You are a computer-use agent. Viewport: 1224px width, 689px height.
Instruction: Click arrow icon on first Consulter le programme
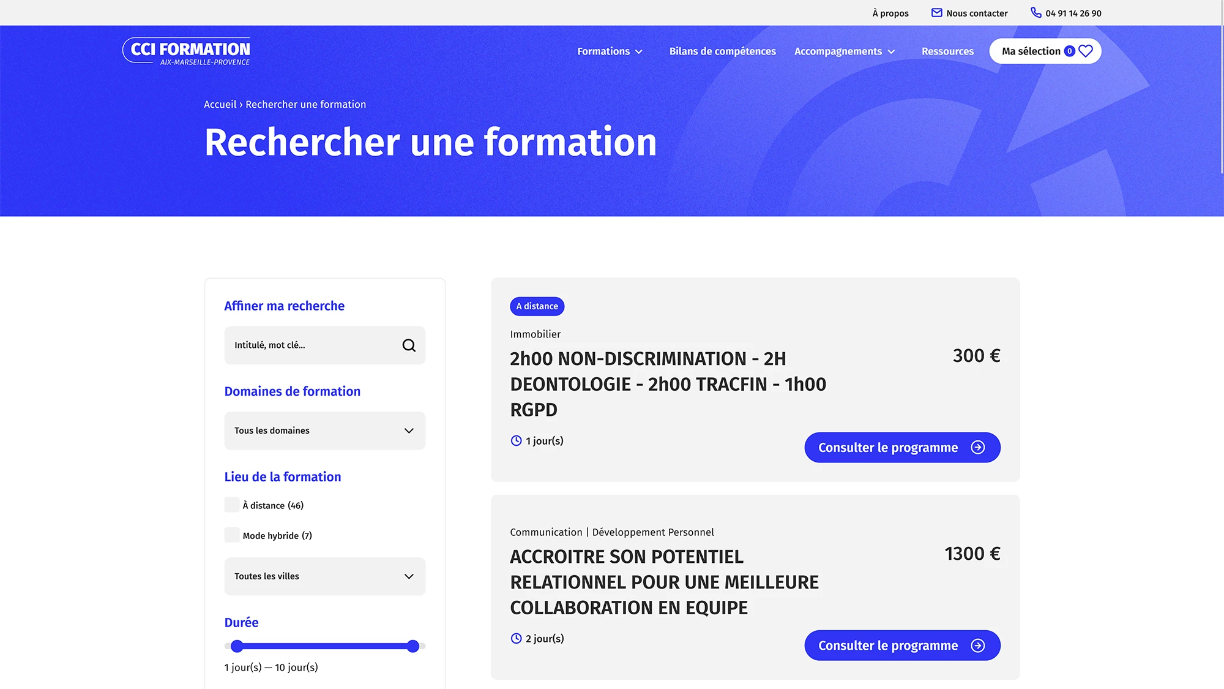[978, 448]
